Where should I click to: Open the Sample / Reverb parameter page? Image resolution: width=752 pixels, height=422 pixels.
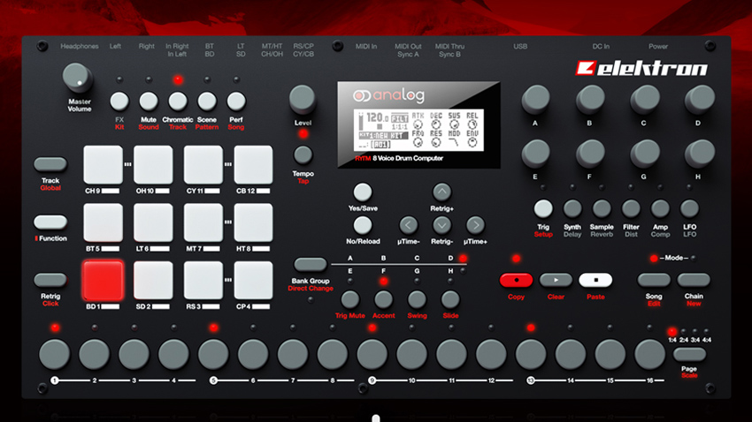pos(602,208)
